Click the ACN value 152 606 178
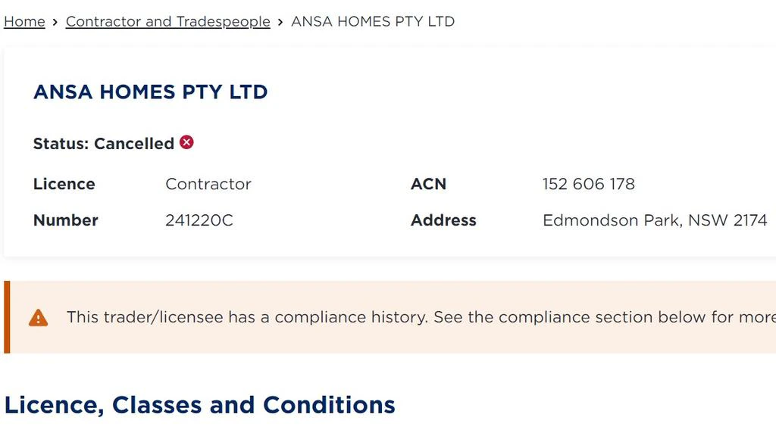Image resolution: width=776 pixels, height=436 pixels. click(x=588, y=184)
